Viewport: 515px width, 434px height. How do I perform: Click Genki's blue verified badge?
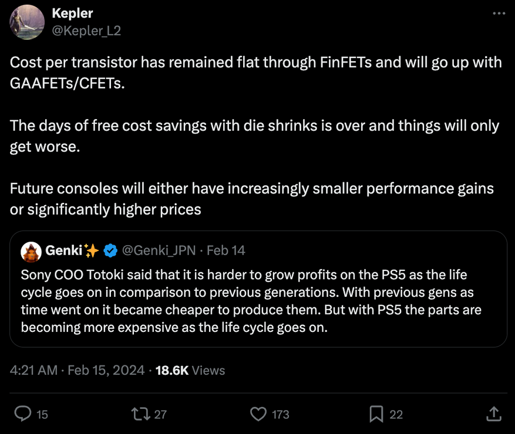(110, 251)
